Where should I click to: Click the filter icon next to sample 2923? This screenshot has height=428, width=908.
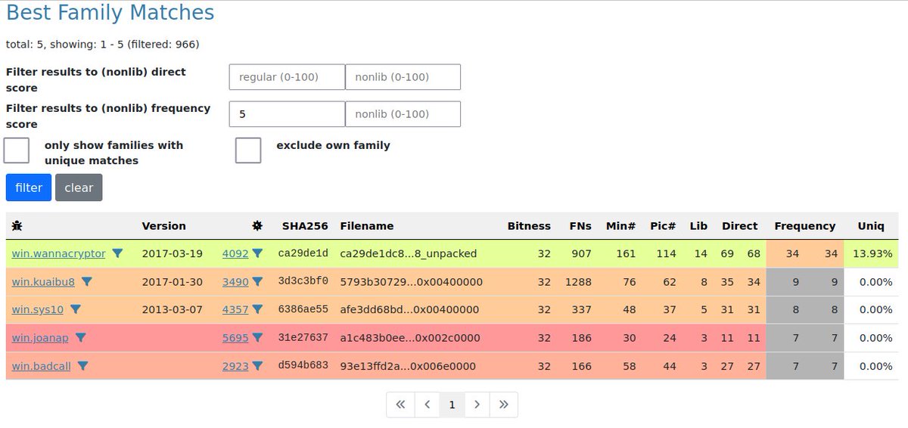pyautogui.click(x=257, y=366)
